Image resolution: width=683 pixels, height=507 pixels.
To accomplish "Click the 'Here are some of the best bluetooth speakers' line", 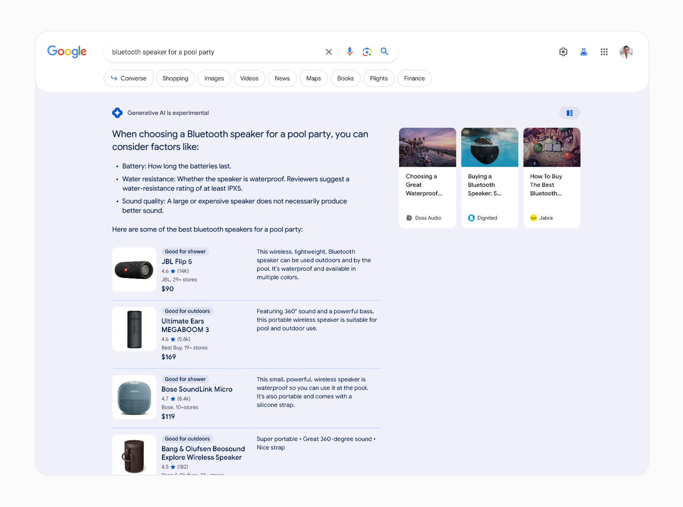I will (207, 229).
